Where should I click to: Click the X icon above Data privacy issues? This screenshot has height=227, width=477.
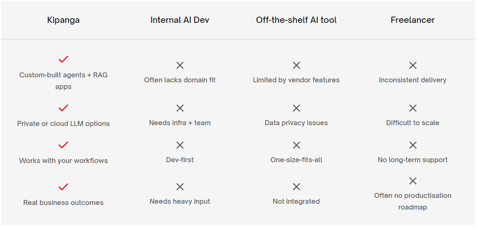(296, 108)
